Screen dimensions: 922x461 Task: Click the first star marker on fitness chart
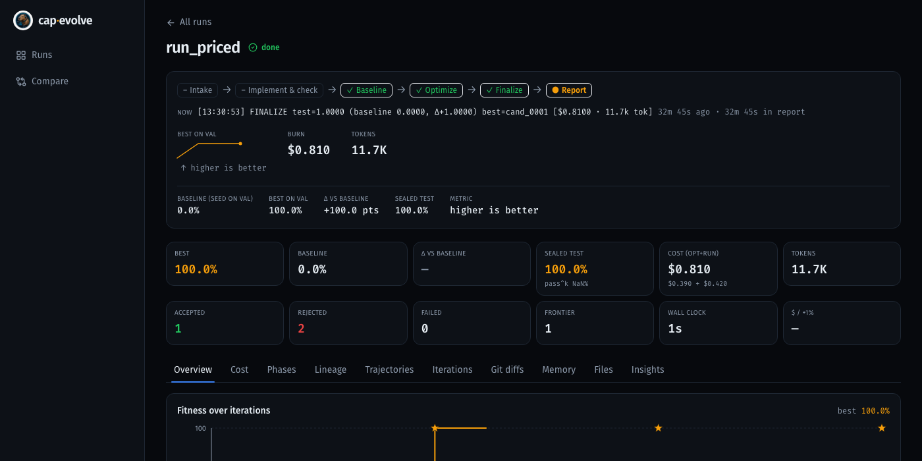435,428
